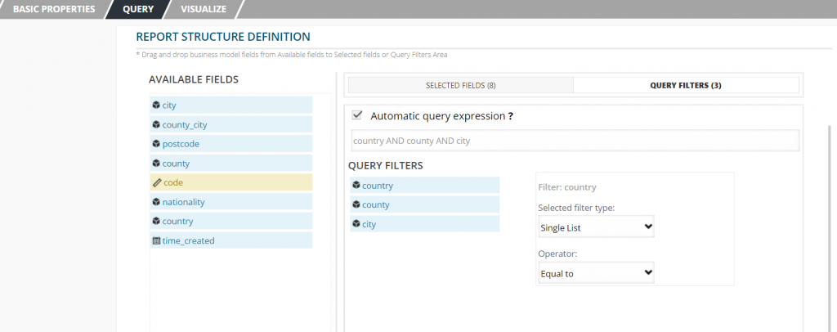Open the Selected filter type dropdown
837x332 pixels.
(596, 227)
